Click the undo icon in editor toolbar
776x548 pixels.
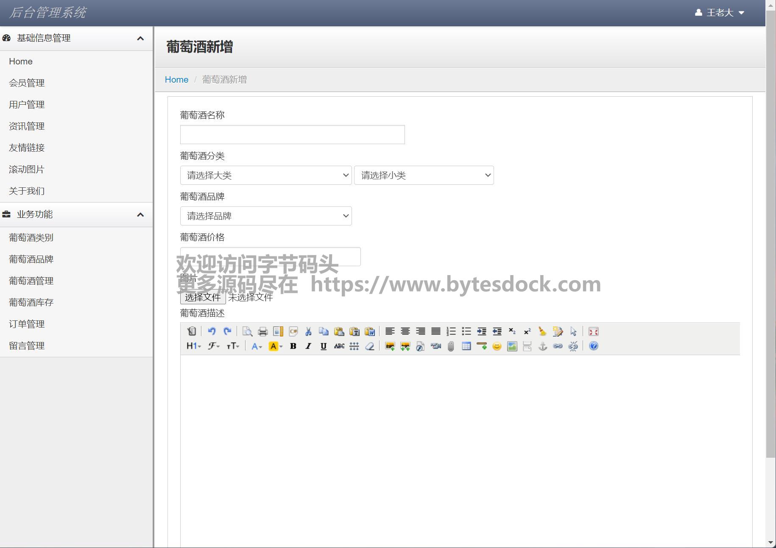(212, 331)
